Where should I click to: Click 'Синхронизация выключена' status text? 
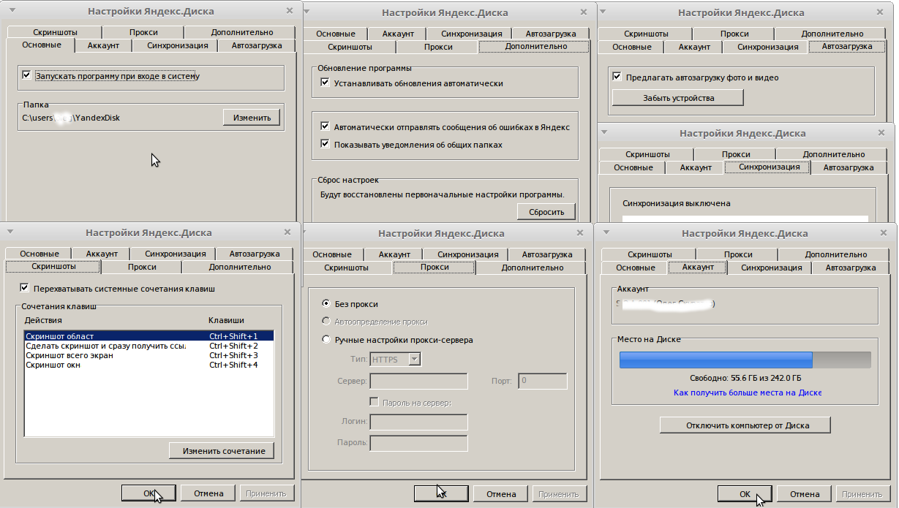[x=677, y=203]
